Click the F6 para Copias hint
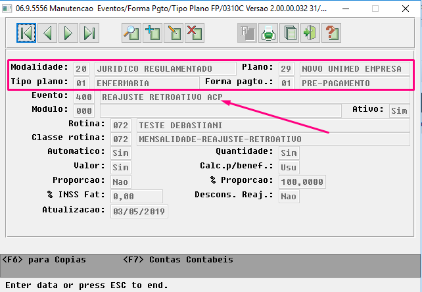 (x=44, y=260)
